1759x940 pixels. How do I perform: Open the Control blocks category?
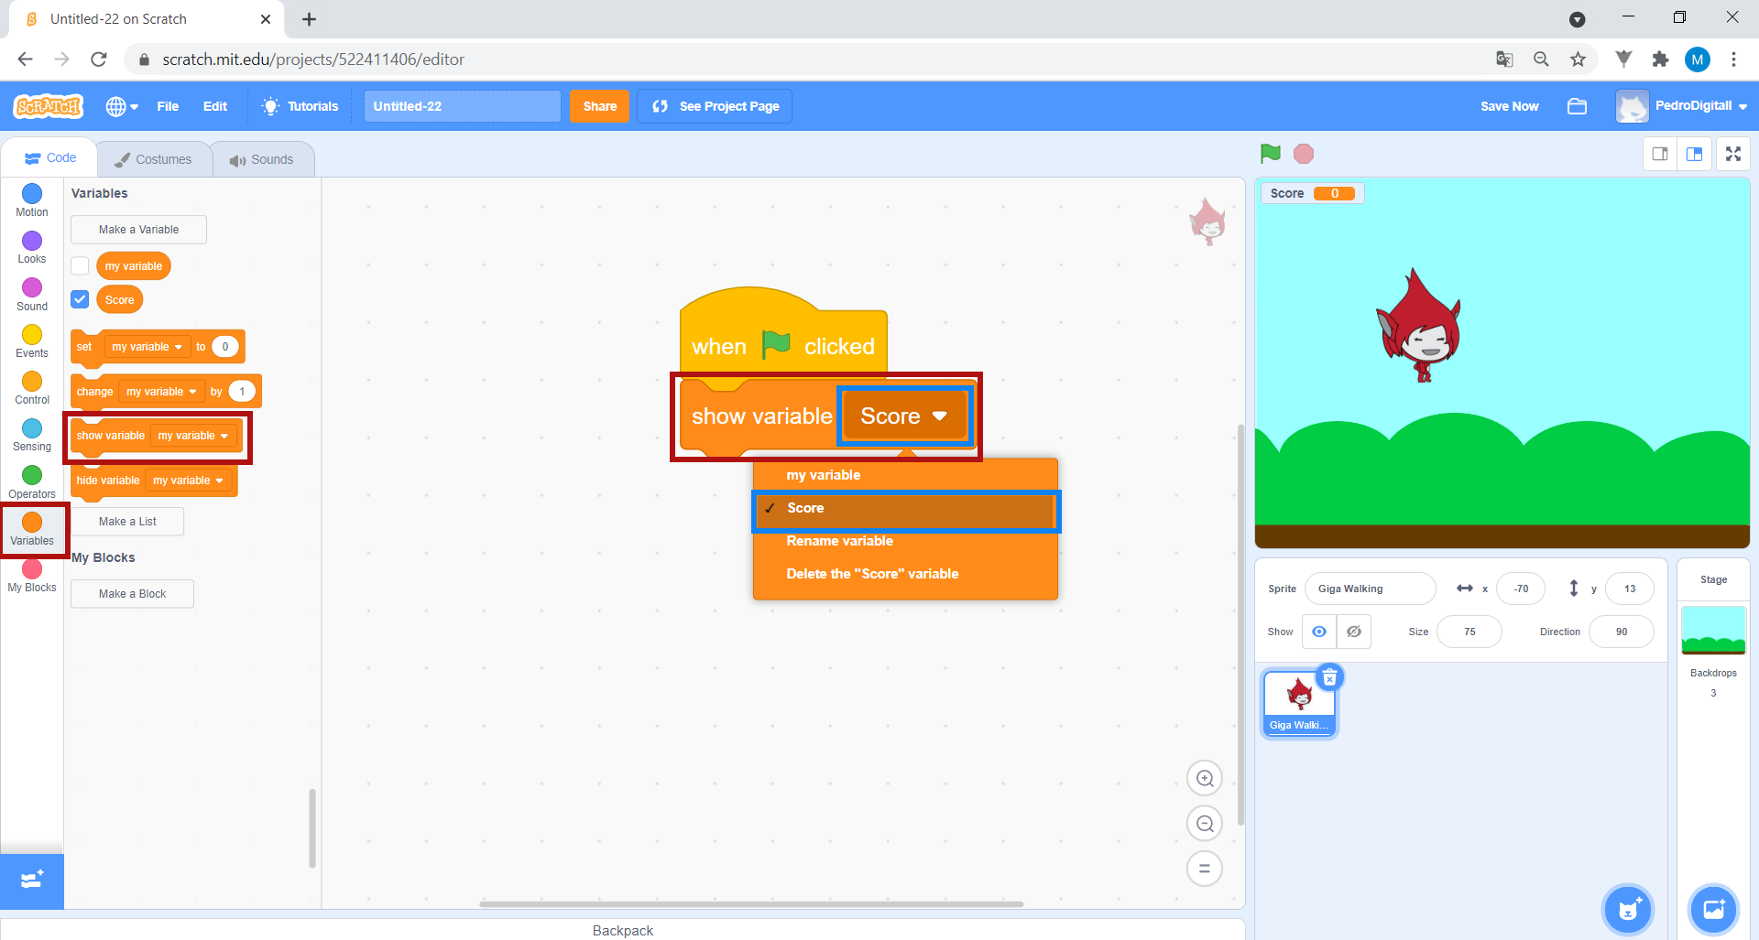[x=32, y=388]
